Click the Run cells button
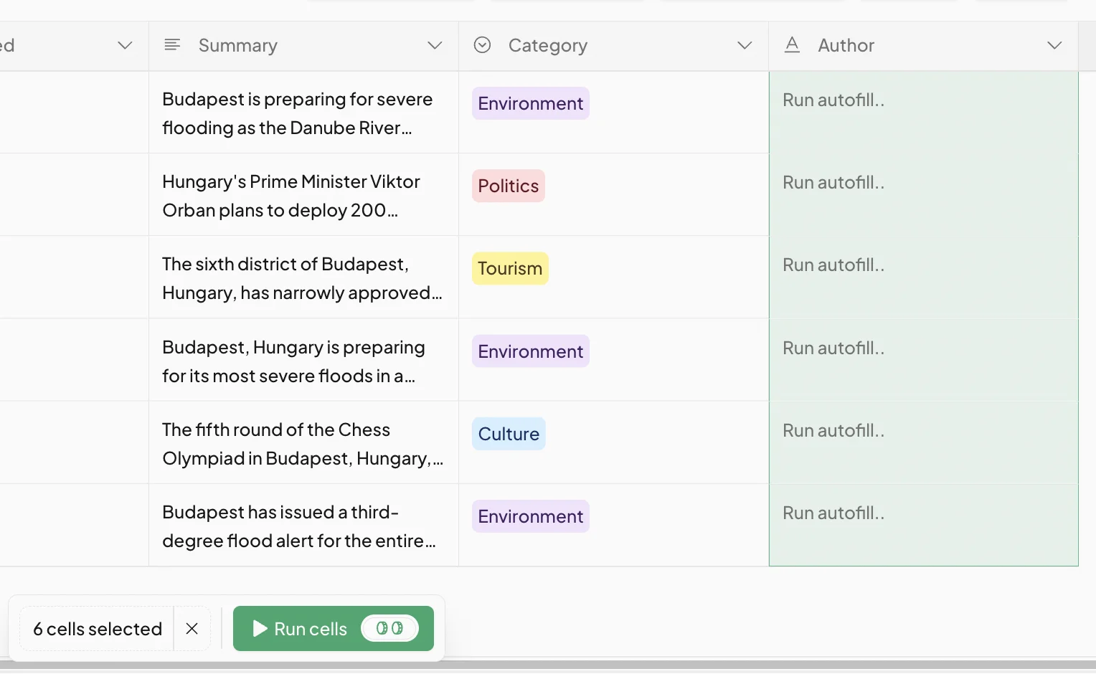Screen dimensions: 1096x674 (334, 629)
